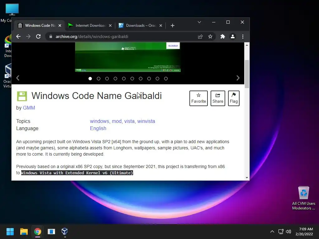Click the Share button
This screenshot has width=319, height=239.
coord(218,98)
